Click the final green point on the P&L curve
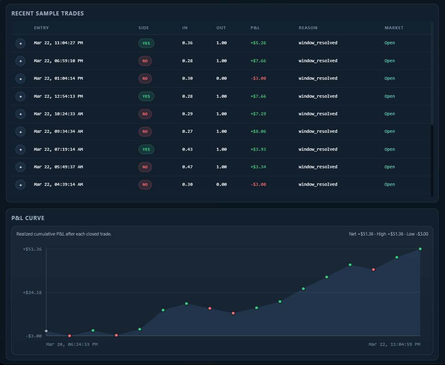Screen dimensions: 445x365 [x=420, y=248]
